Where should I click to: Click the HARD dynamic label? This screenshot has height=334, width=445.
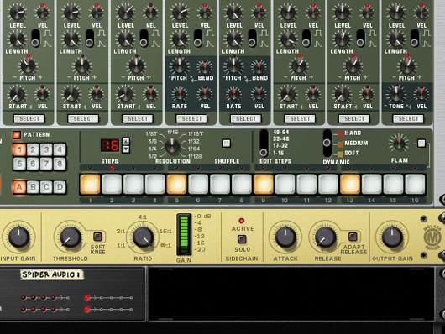point(353,133)
